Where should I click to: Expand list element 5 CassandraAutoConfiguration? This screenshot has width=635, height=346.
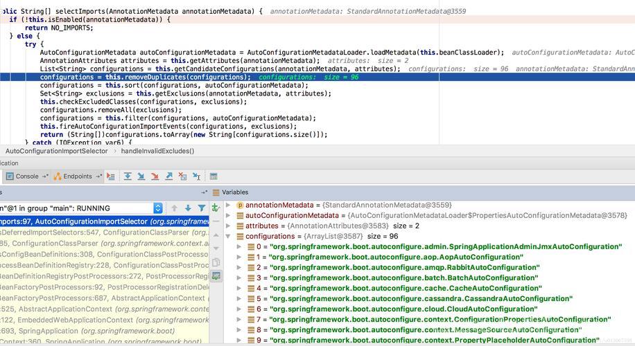pyautogui.click(x=239, y=299)
